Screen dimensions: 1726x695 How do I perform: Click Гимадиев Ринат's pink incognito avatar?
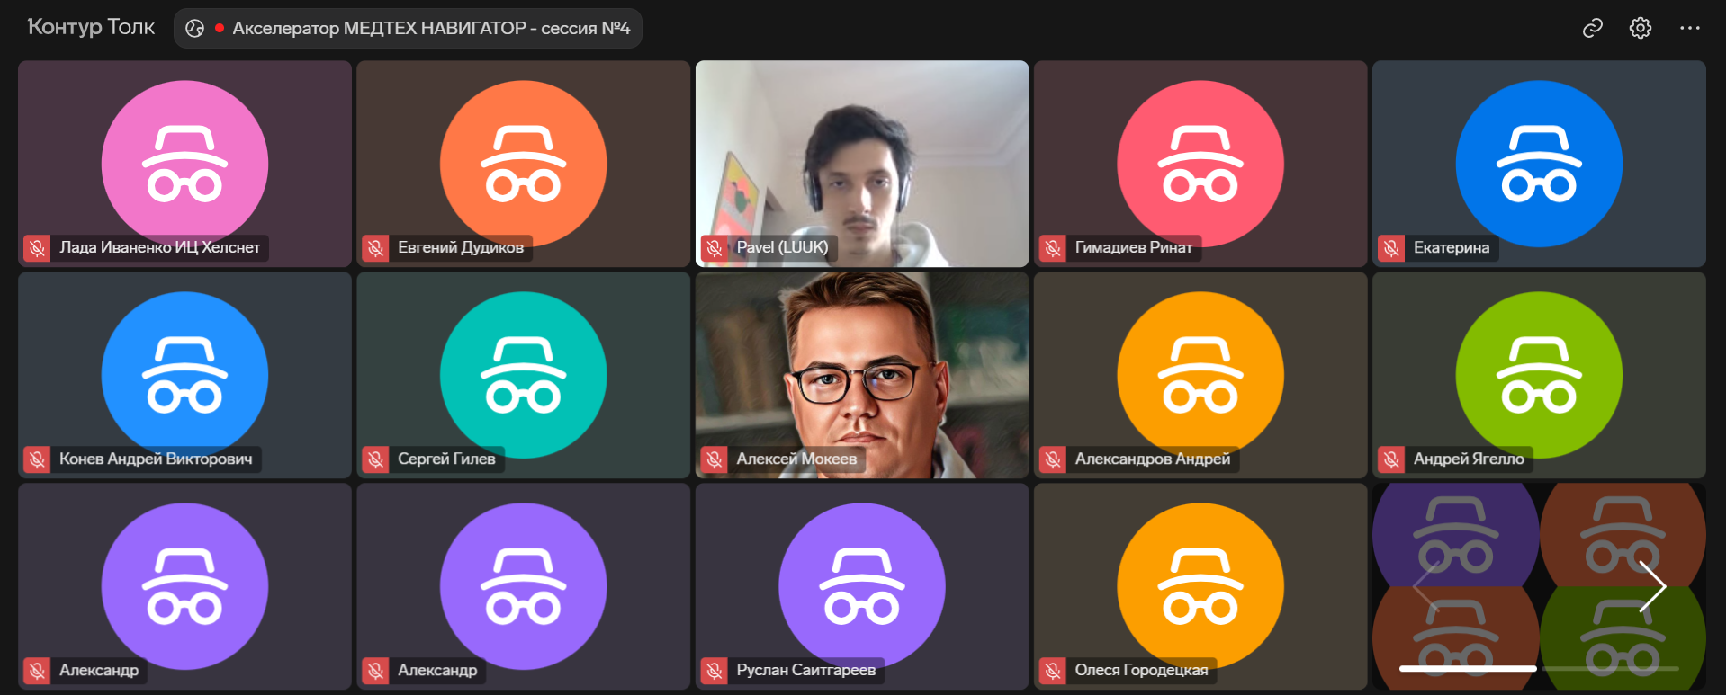coord(1200,162)
